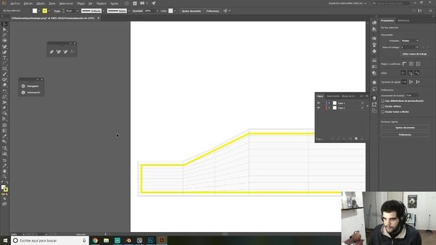
Task: Open the Brushes panel icon in dock
Action: (x=374, y=45)
